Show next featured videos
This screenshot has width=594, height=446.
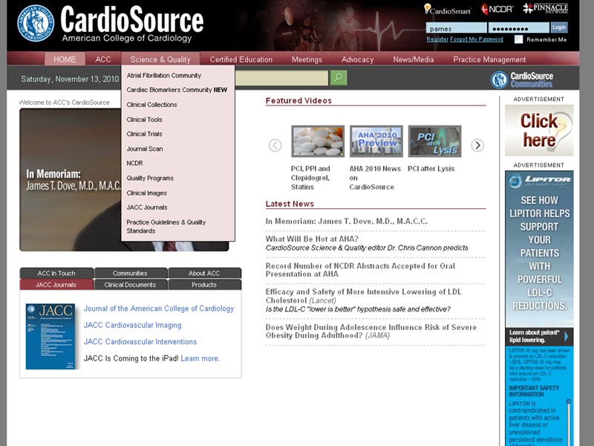coord(477,145)
